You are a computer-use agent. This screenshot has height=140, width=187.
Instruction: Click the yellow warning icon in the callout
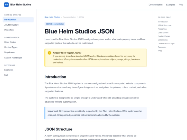tap(50, 53)
